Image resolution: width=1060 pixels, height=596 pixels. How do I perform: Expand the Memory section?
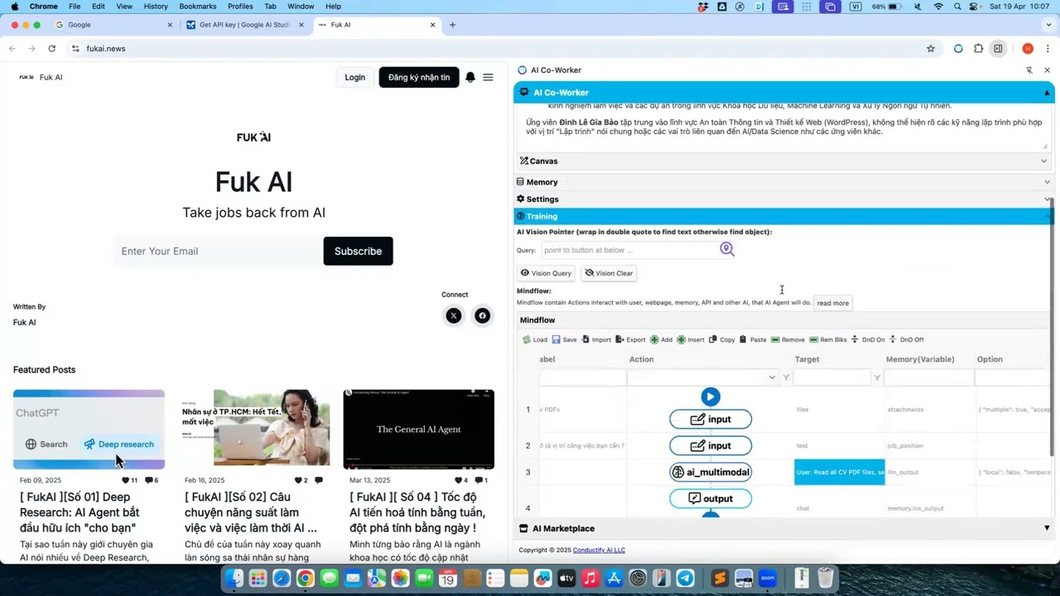click(x=783, y=182)
